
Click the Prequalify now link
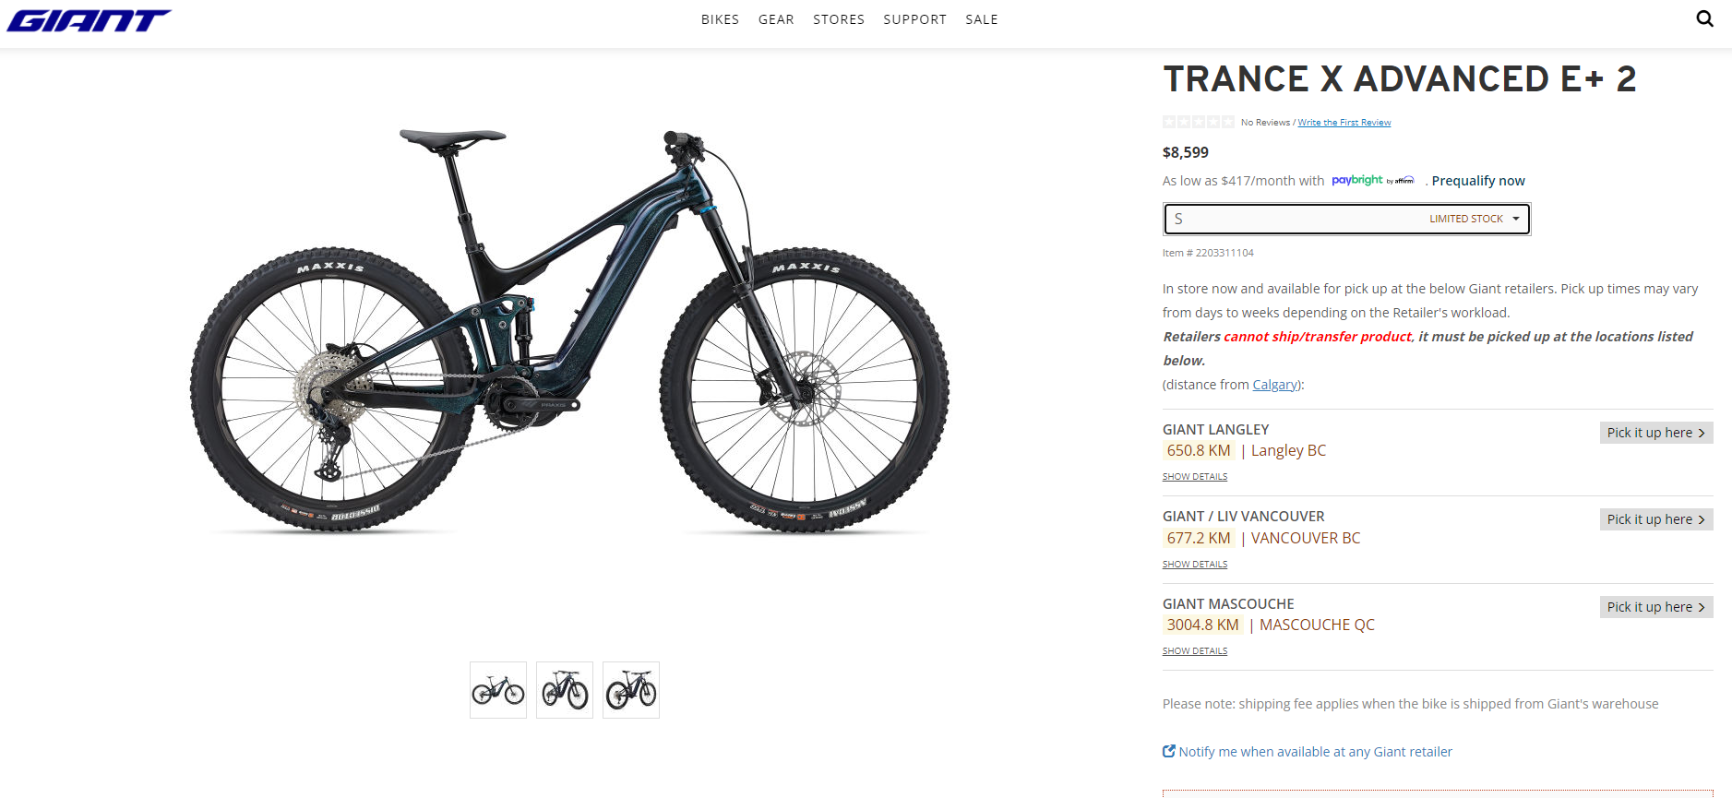(x=1478, y=181)
